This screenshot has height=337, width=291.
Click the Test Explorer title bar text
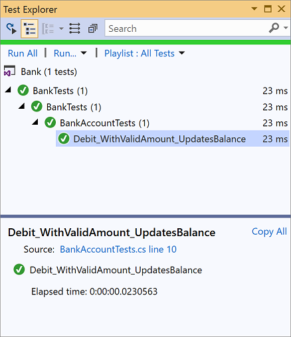(31, 9)
